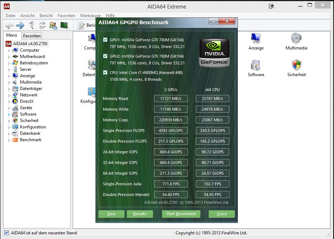Open the users manager toolbar icon
Viewport: 334px width, 239px height.
53,25
